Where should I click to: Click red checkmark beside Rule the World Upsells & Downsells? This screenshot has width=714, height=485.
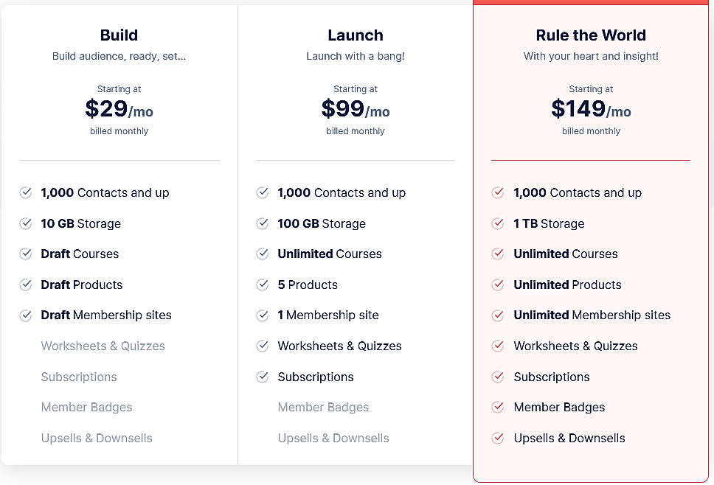coord(498,438)
